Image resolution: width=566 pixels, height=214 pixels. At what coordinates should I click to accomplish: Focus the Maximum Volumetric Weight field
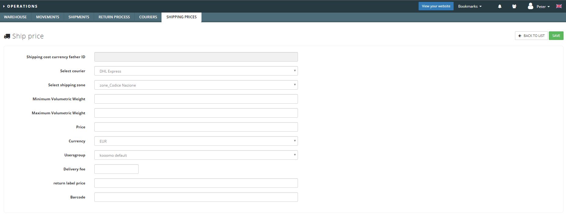(196, 113)
